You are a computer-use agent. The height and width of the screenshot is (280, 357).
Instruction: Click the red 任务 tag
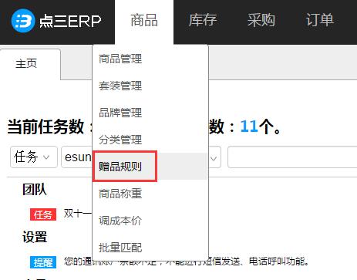(x=43, y=214)
